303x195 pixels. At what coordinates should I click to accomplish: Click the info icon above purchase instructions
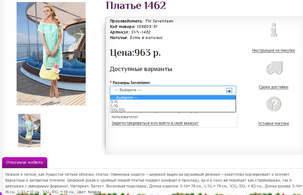click(x=273, y=30)
